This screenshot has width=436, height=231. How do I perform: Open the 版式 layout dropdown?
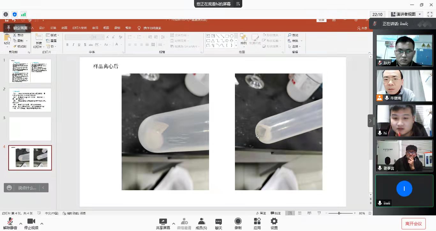tap(53, 35)
